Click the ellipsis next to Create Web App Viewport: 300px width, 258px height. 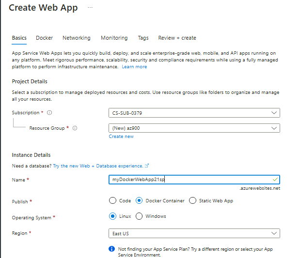pos(90,8)
